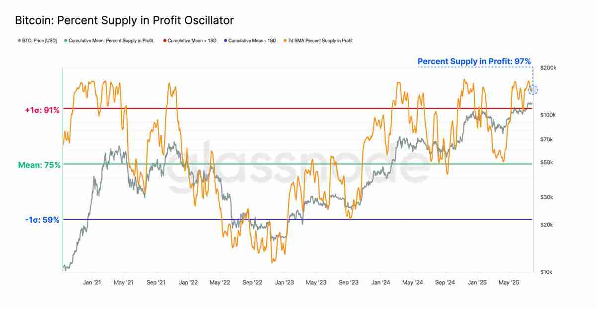This screenshot has height=309, width=596.
Task: Click the $20k price axis label
Action: tap(547, 225)
